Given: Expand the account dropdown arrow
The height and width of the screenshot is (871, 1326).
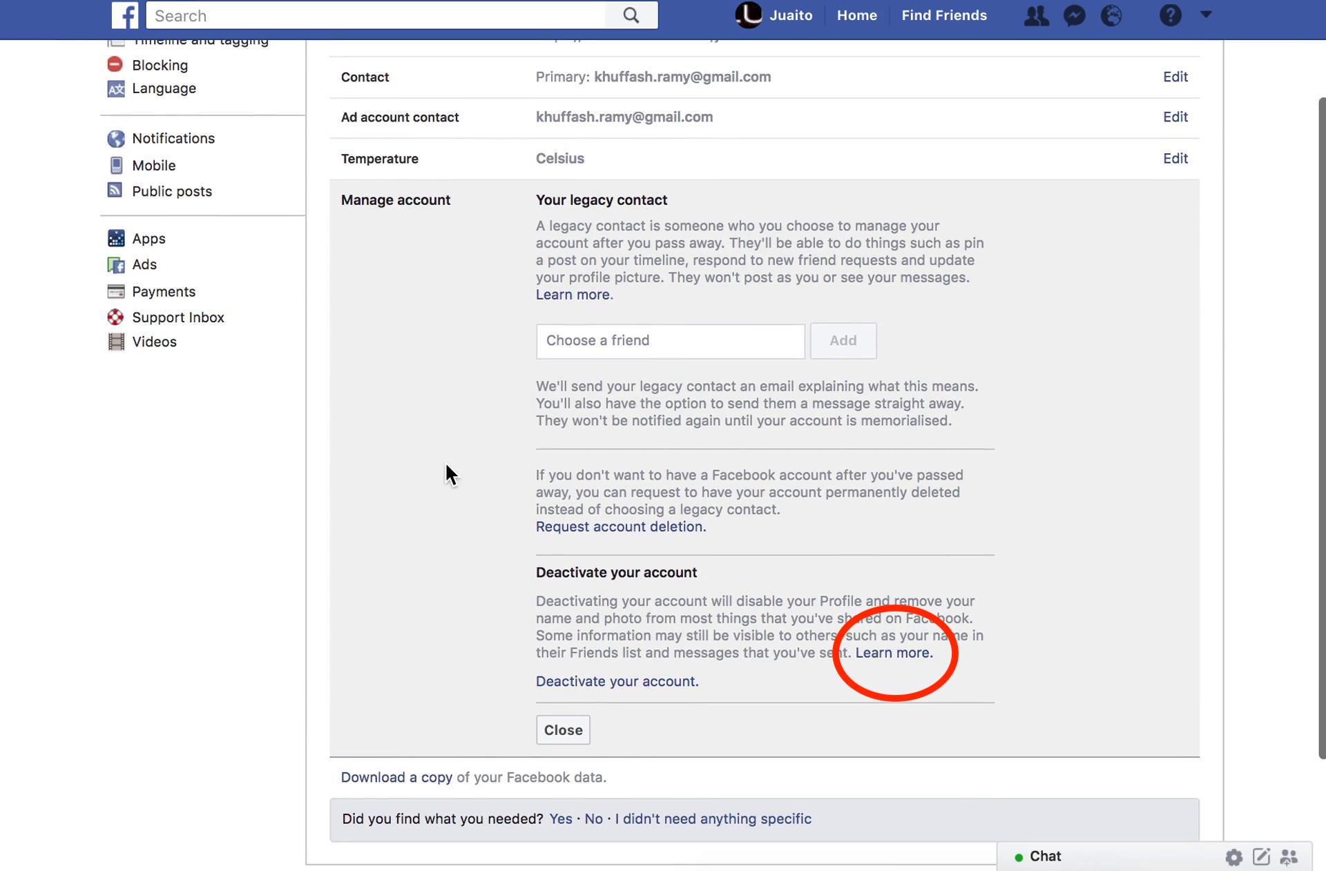Looking at the screenshot, I should (1206, 14).
